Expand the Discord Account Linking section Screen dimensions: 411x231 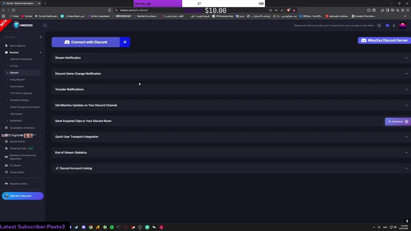click(231, 168)
